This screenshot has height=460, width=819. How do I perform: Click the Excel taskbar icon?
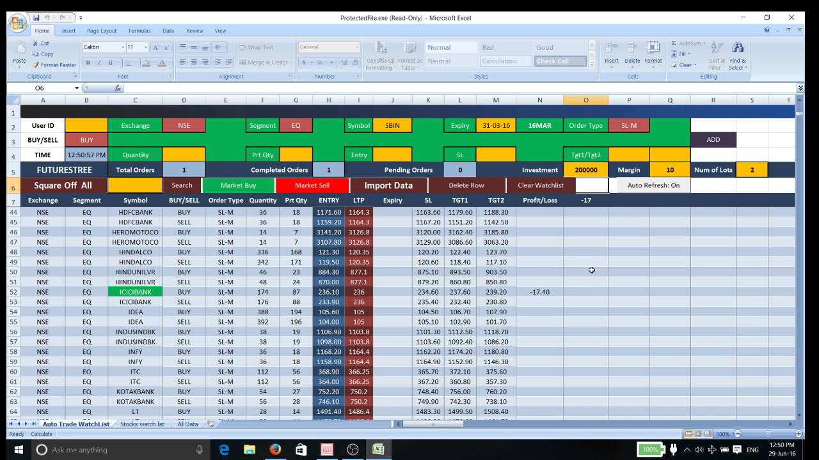click(x=378, y=449)
